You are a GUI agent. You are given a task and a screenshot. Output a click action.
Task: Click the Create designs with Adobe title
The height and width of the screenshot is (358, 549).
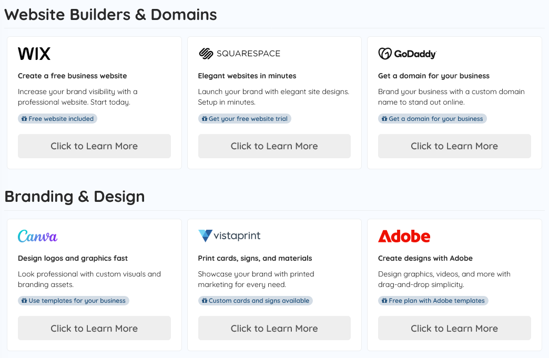point(425,258)
